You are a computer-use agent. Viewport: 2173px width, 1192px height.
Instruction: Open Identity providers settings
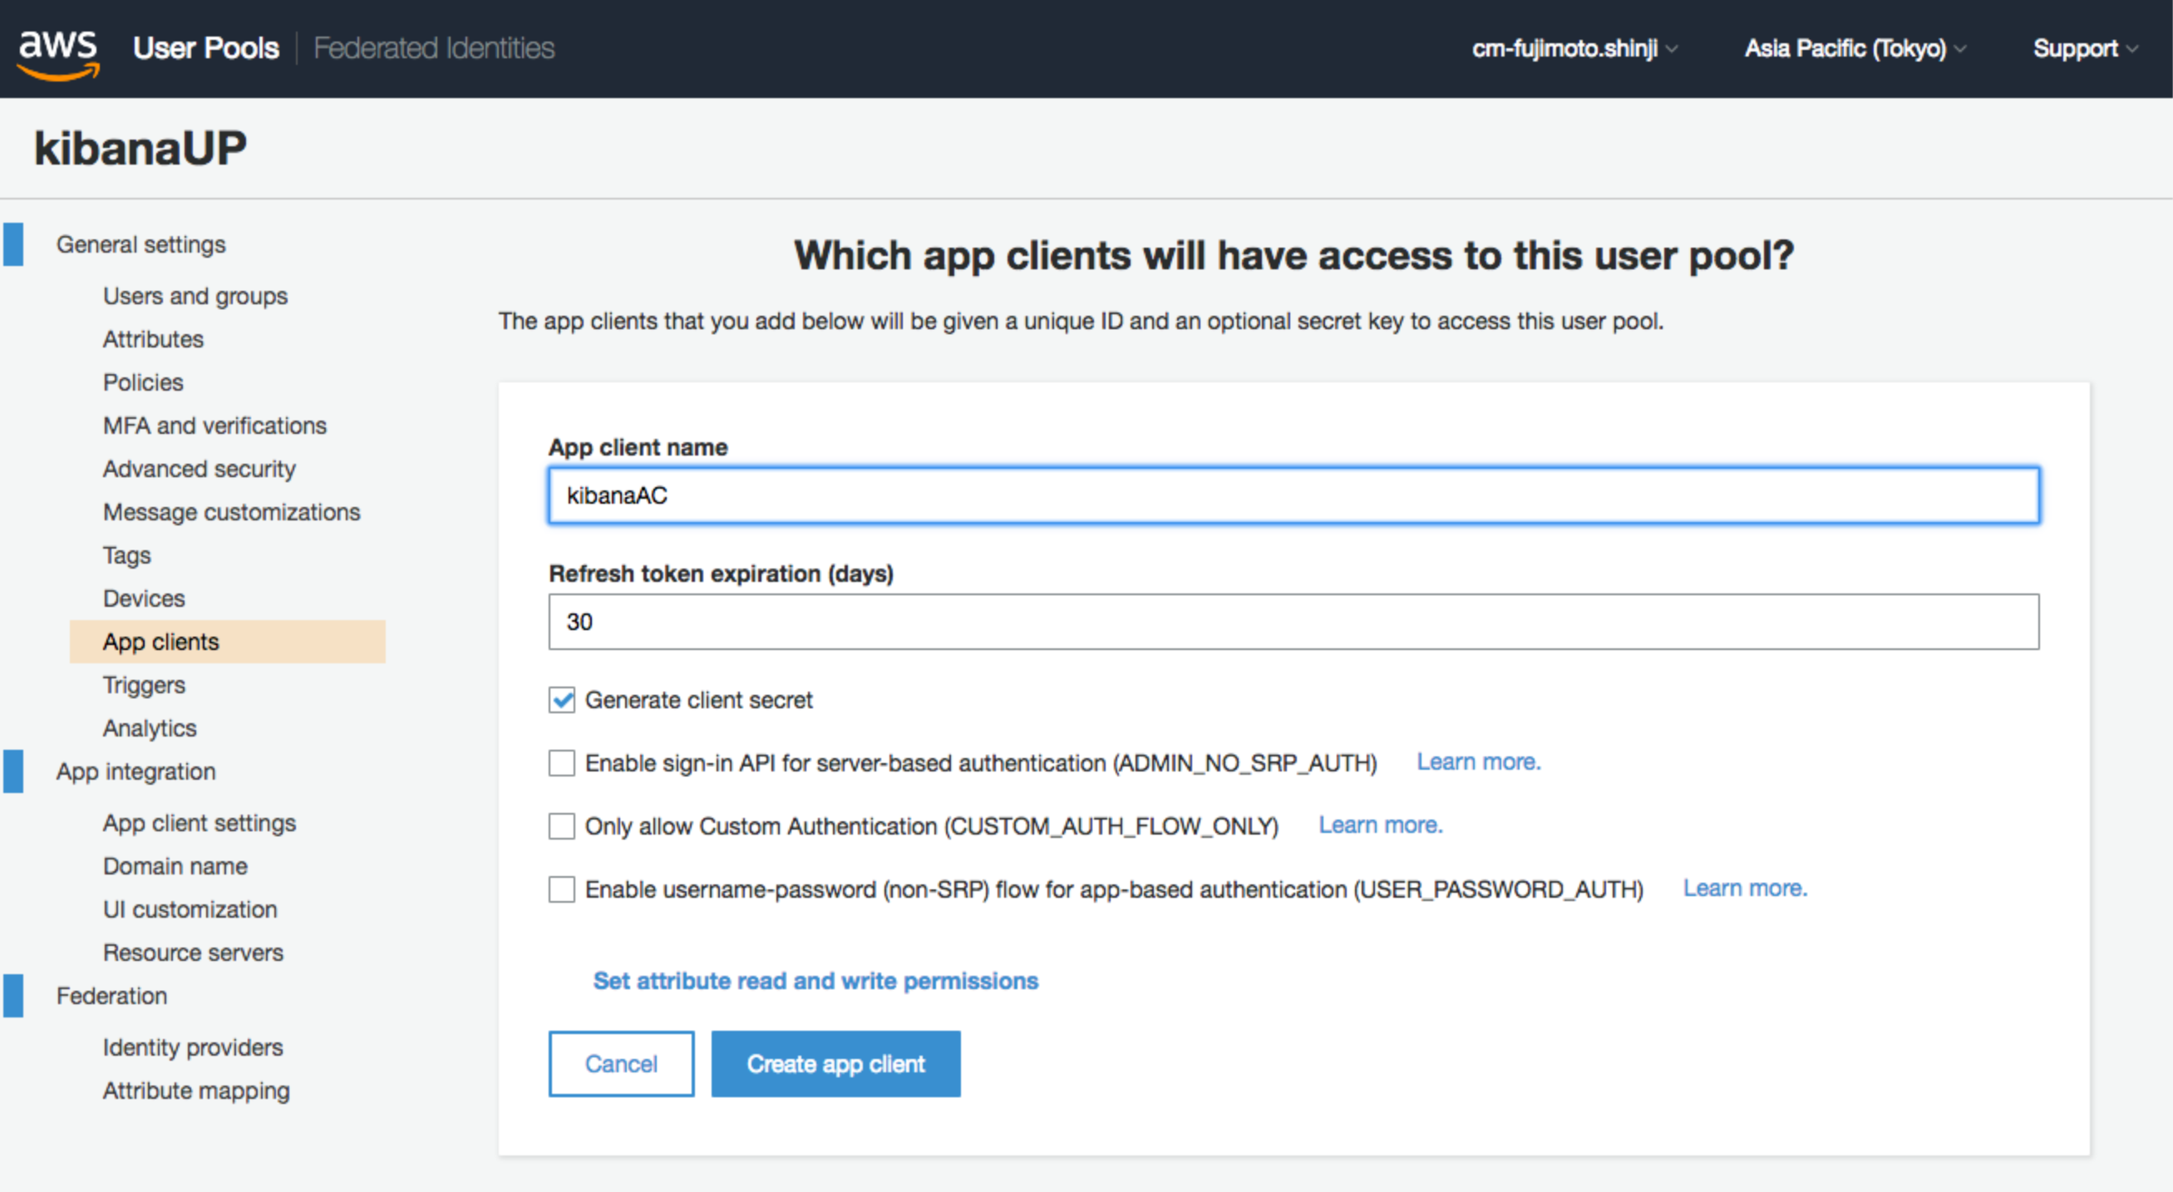tap(192, 1047)
